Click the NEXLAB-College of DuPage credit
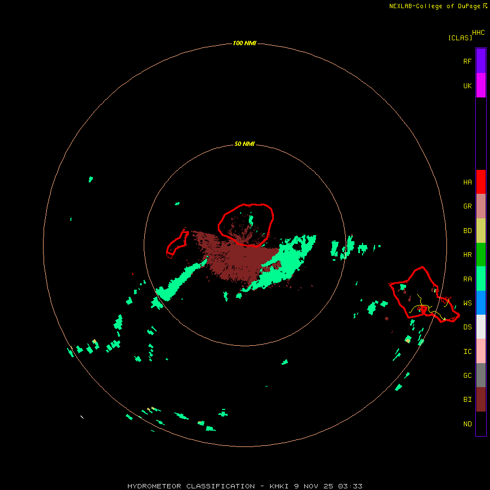490x490 pixels. pyautogui.click(x=434, y=6)
